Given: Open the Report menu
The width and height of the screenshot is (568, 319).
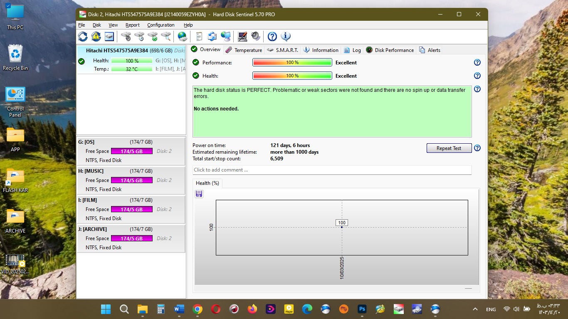Looking at the screenshot, I should pyautogui.click(x=133, y=25).
